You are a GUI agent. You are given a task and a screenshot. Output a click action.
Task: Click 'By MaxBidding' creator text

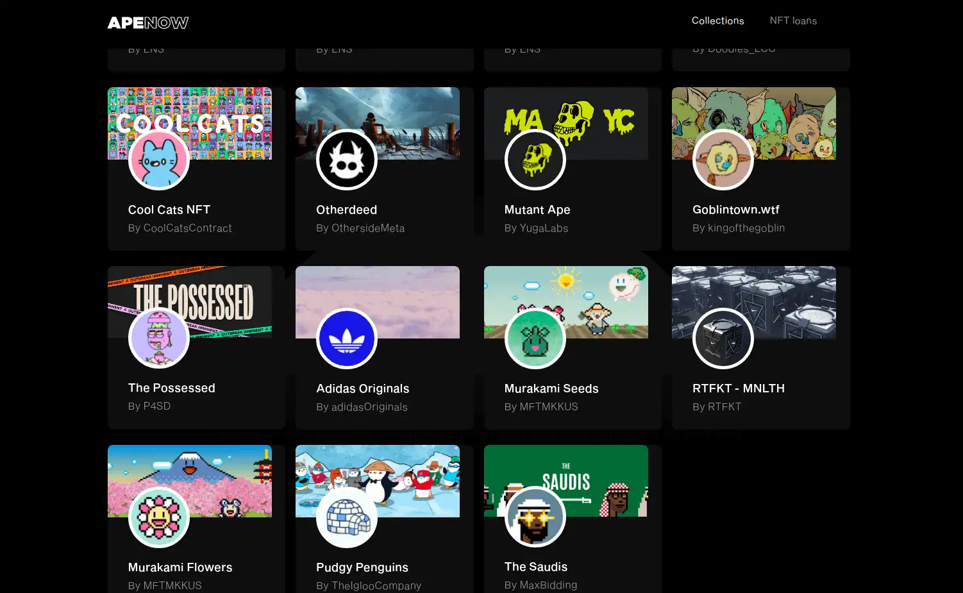click(540, 585)
